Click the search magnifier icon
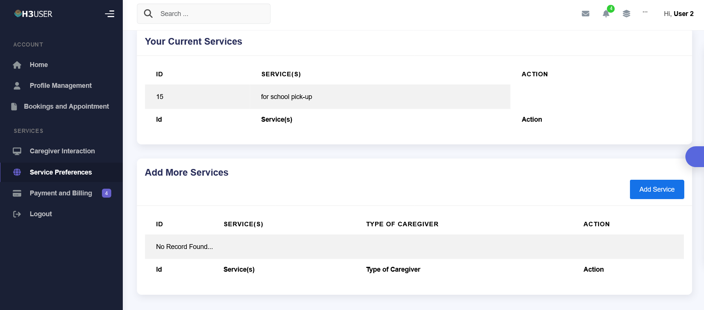 coord(148,14)
